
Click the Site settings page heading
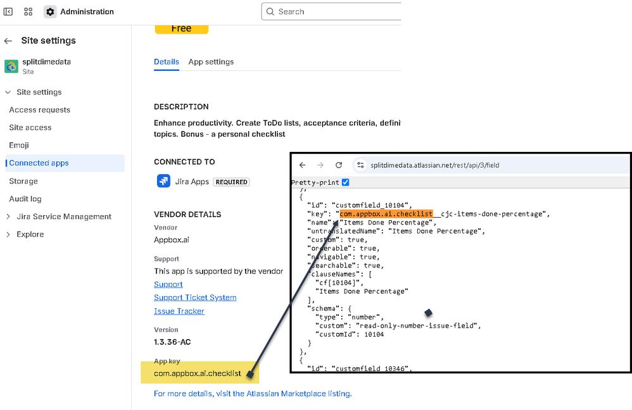(48, 40)
